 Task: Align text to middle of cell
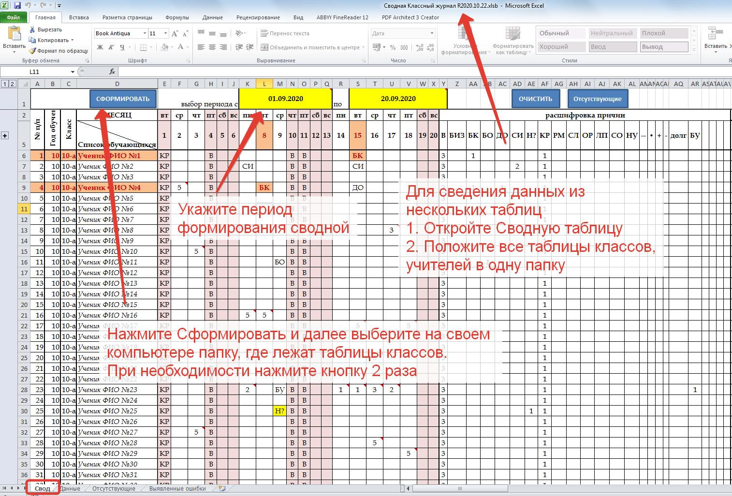[x=213, y=33]
